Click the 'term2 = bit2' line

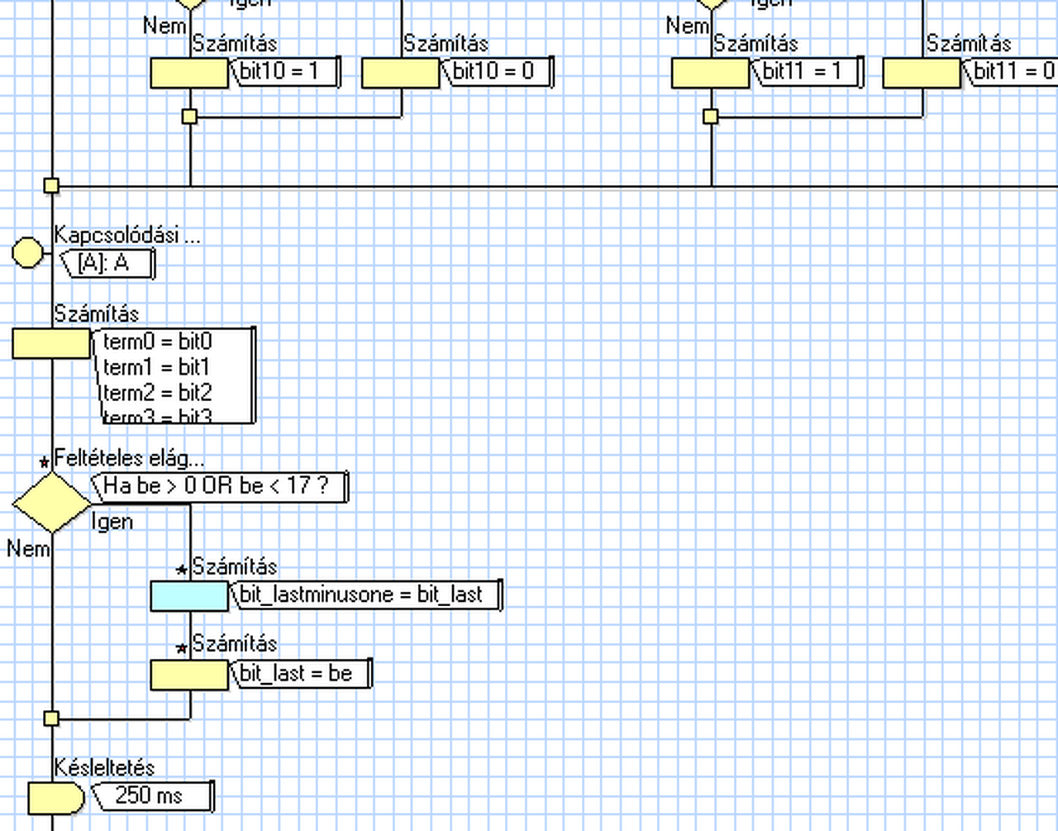157,392
